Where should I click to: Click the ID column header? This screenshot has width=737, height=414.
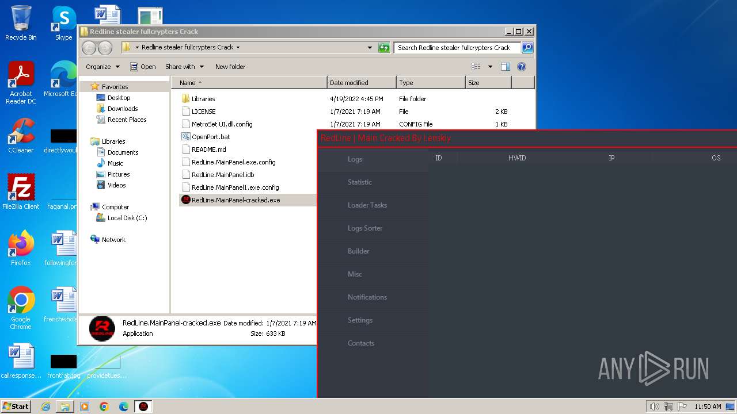pyautogui.click(x=439, y=158)
